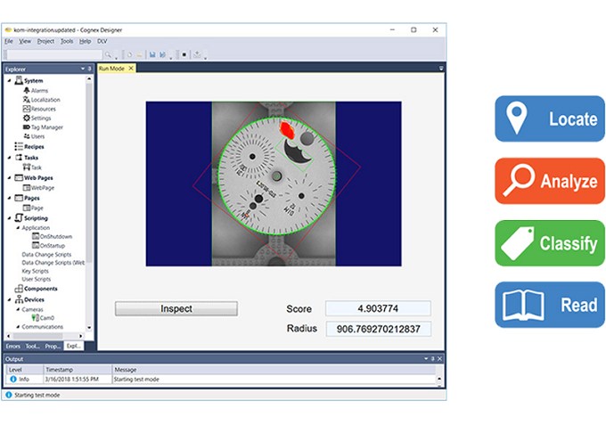
Task: Close the Run Mode tab
Action: click(131, 69)
